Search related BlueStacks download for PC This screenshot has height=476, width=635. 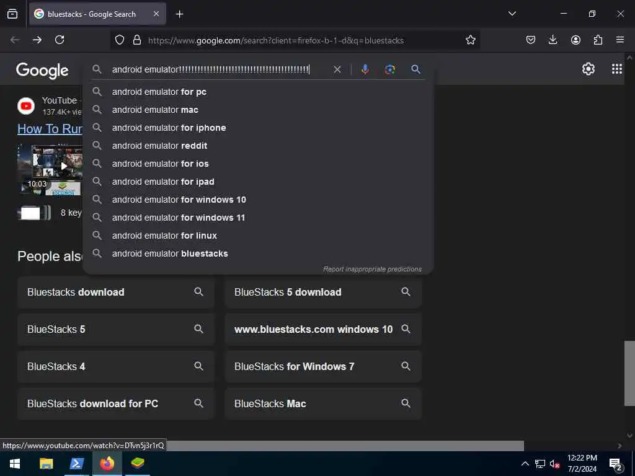point(116,404)
